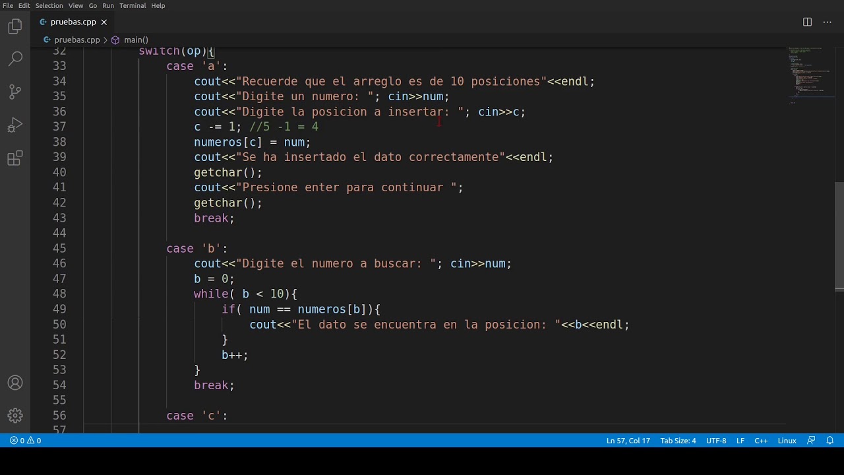Click the break; on line 54
Viewport: 844px width, 475px height.
coord(214,385)
